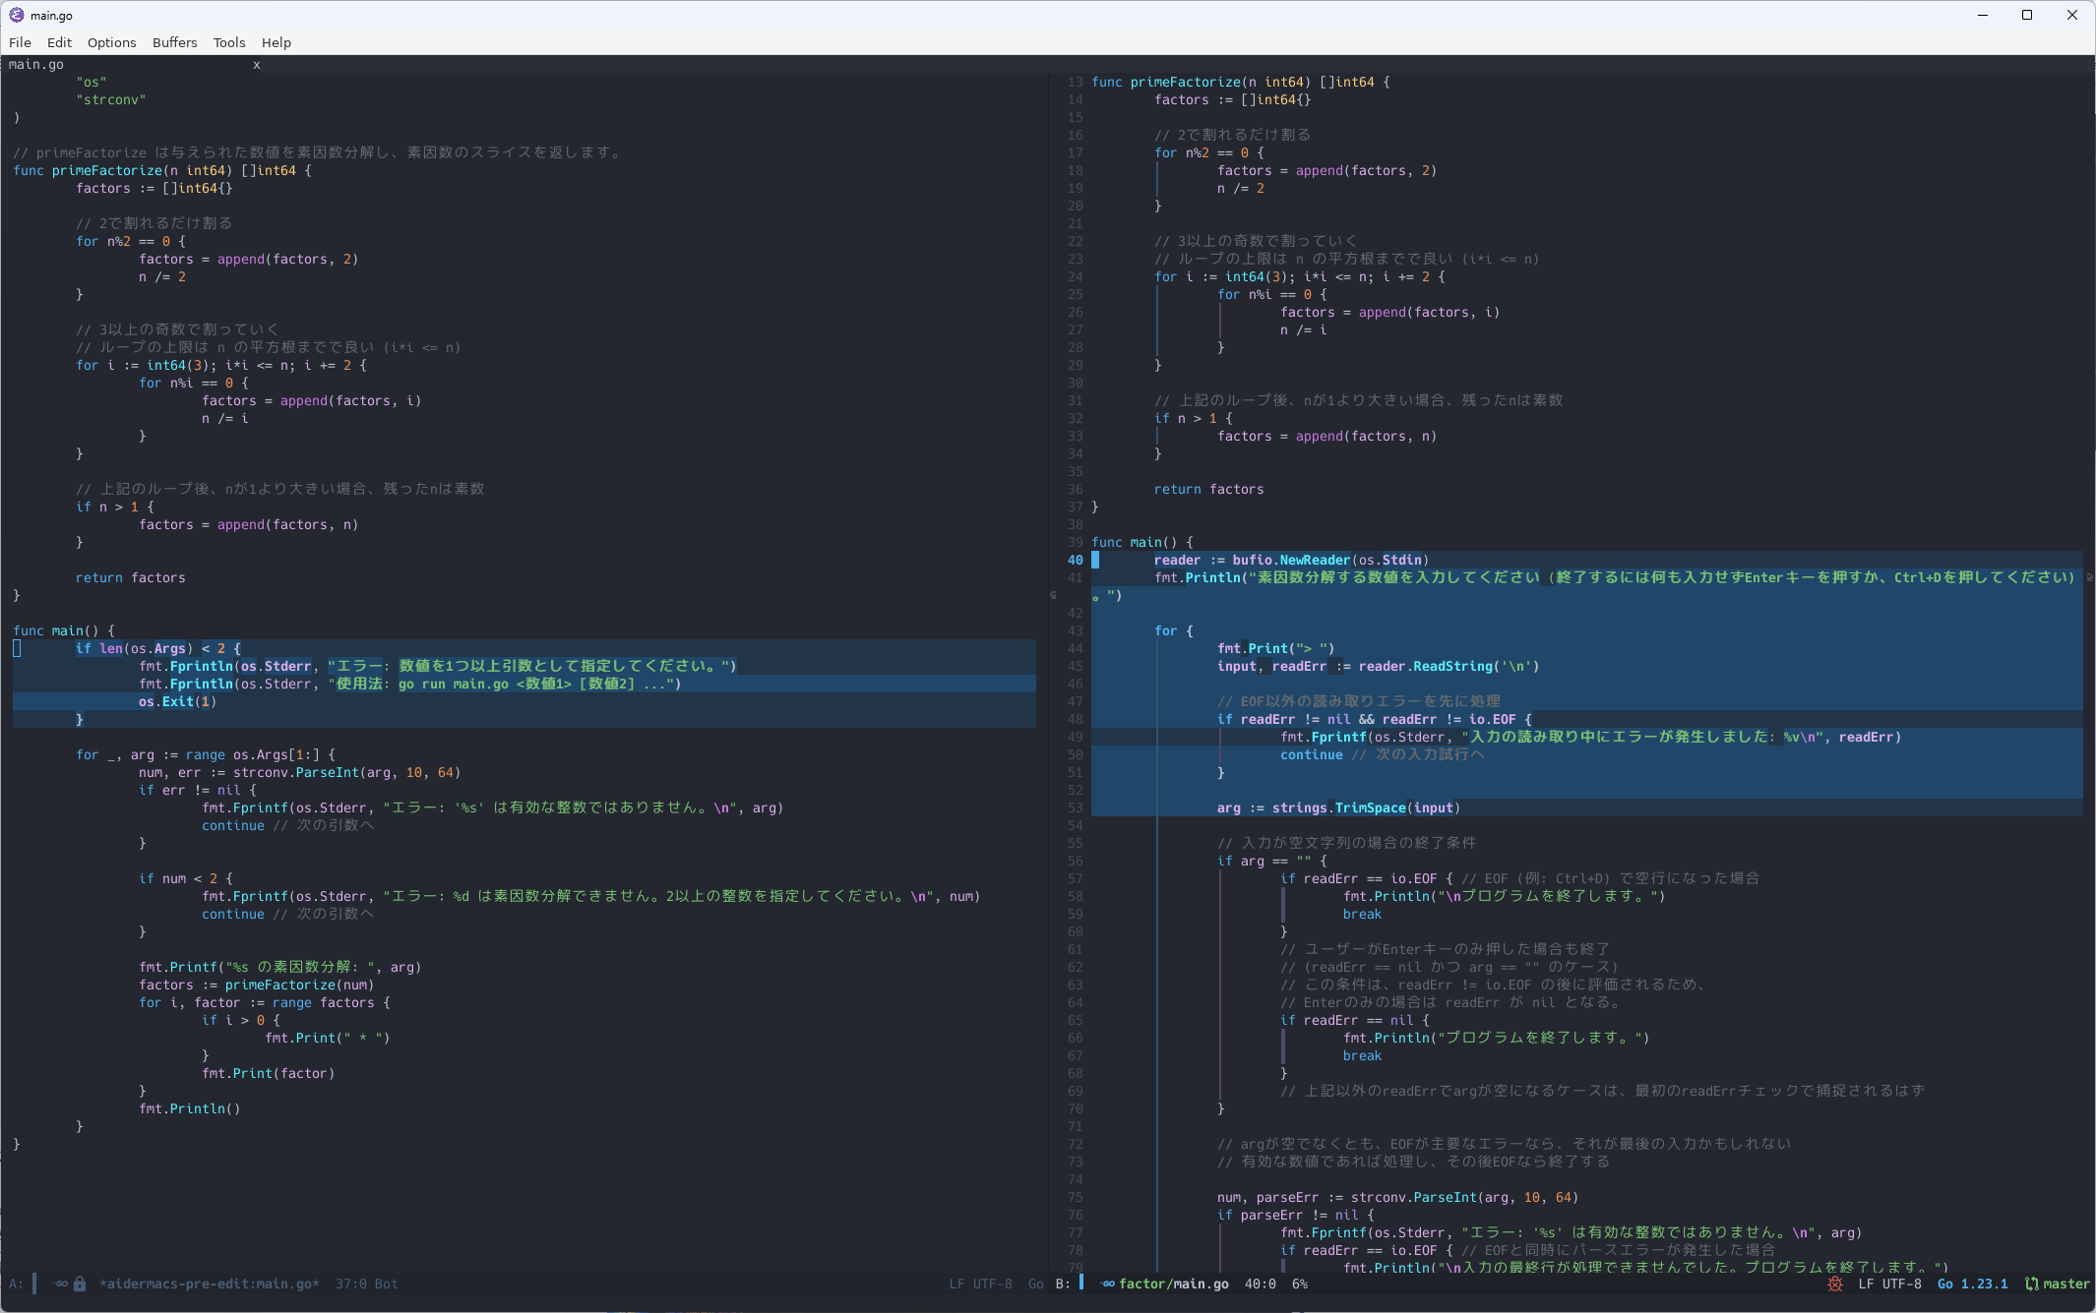Open the Buffers menu
2096x1313 pixels.
[174, 42]
